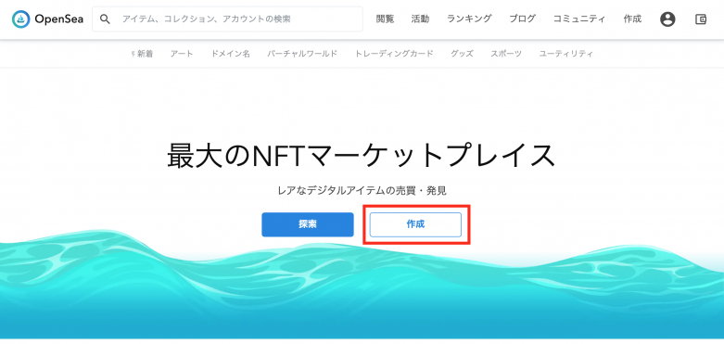The height and width of the screenshot is (344, 724).
Task: Click the 最大のNFTマーケットプレイス heading
Action: point(362,156)
